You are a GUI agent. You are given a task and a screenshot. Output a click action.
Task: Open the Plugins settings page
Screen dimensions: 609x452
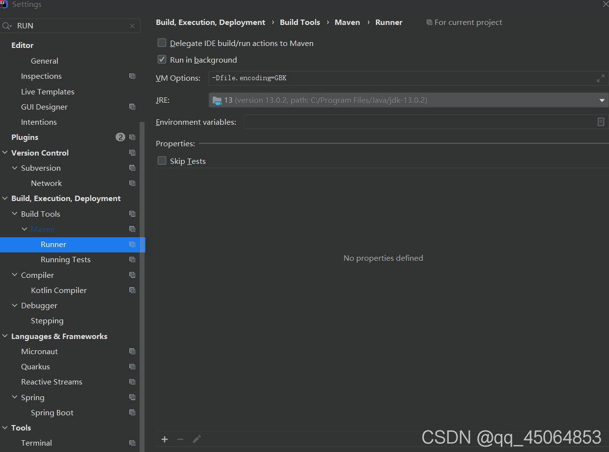24,137
